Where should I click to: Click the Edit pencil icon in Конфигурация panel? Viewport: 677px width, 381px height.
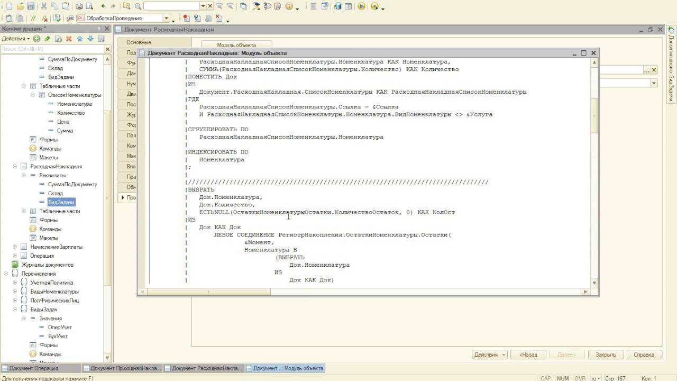47,39
